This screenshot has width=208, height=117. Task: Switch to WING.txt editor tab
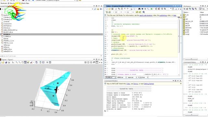pyautogui.click(x=120, y=77)
